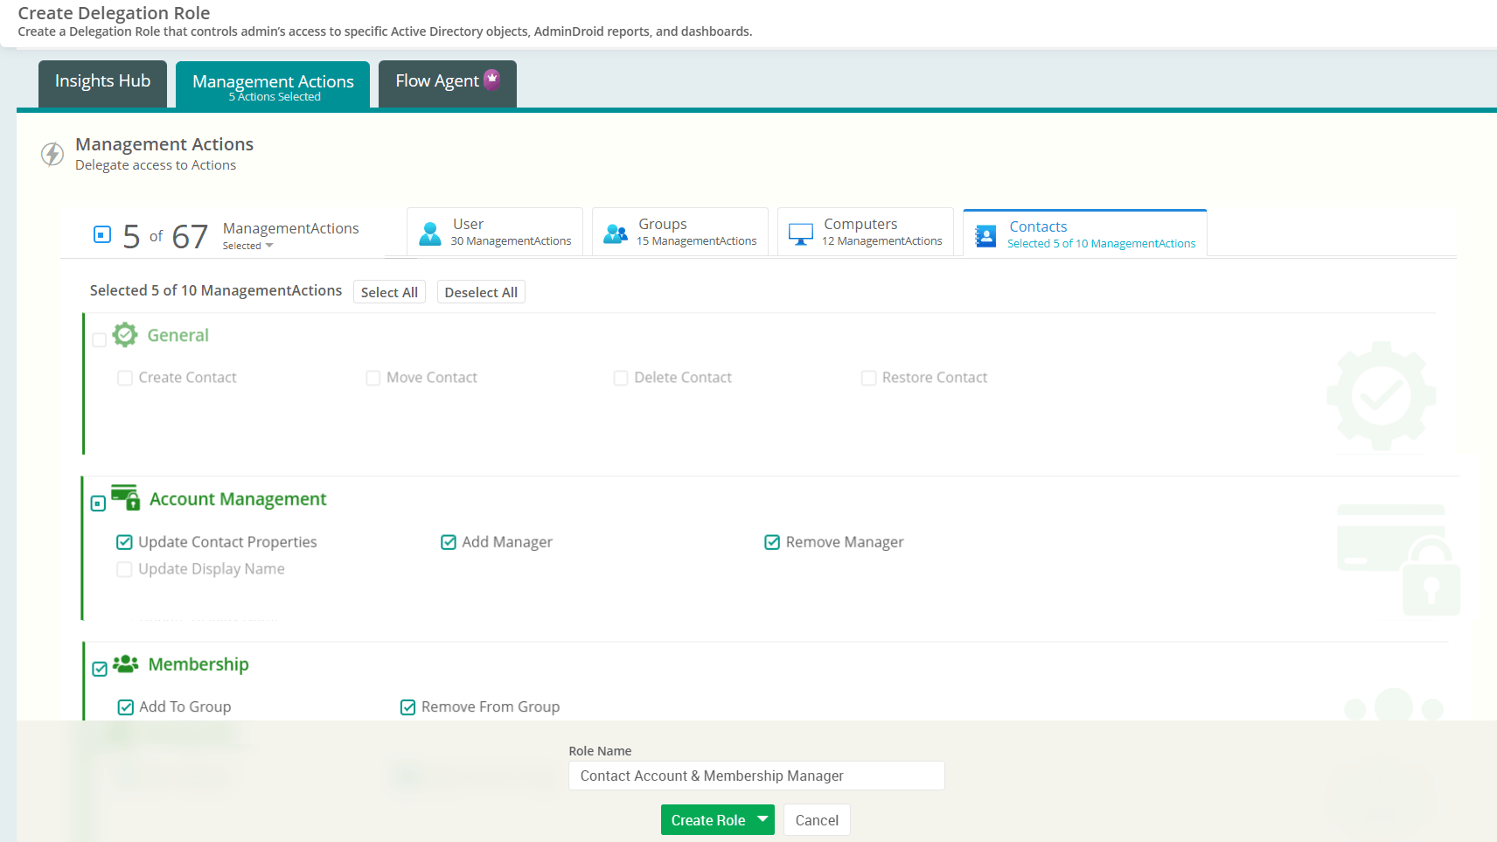
Task: Check the Delete Contact option
Action: pos(621,378)
